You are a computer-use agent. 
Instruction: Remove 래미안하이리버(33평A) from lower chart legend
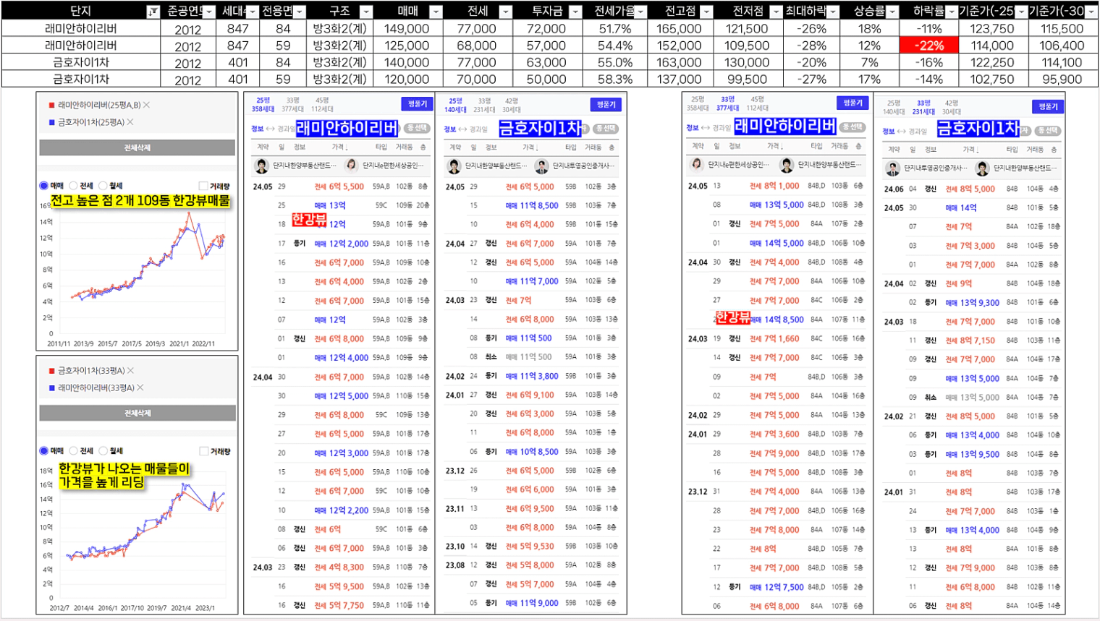click(x=140, y=387)
